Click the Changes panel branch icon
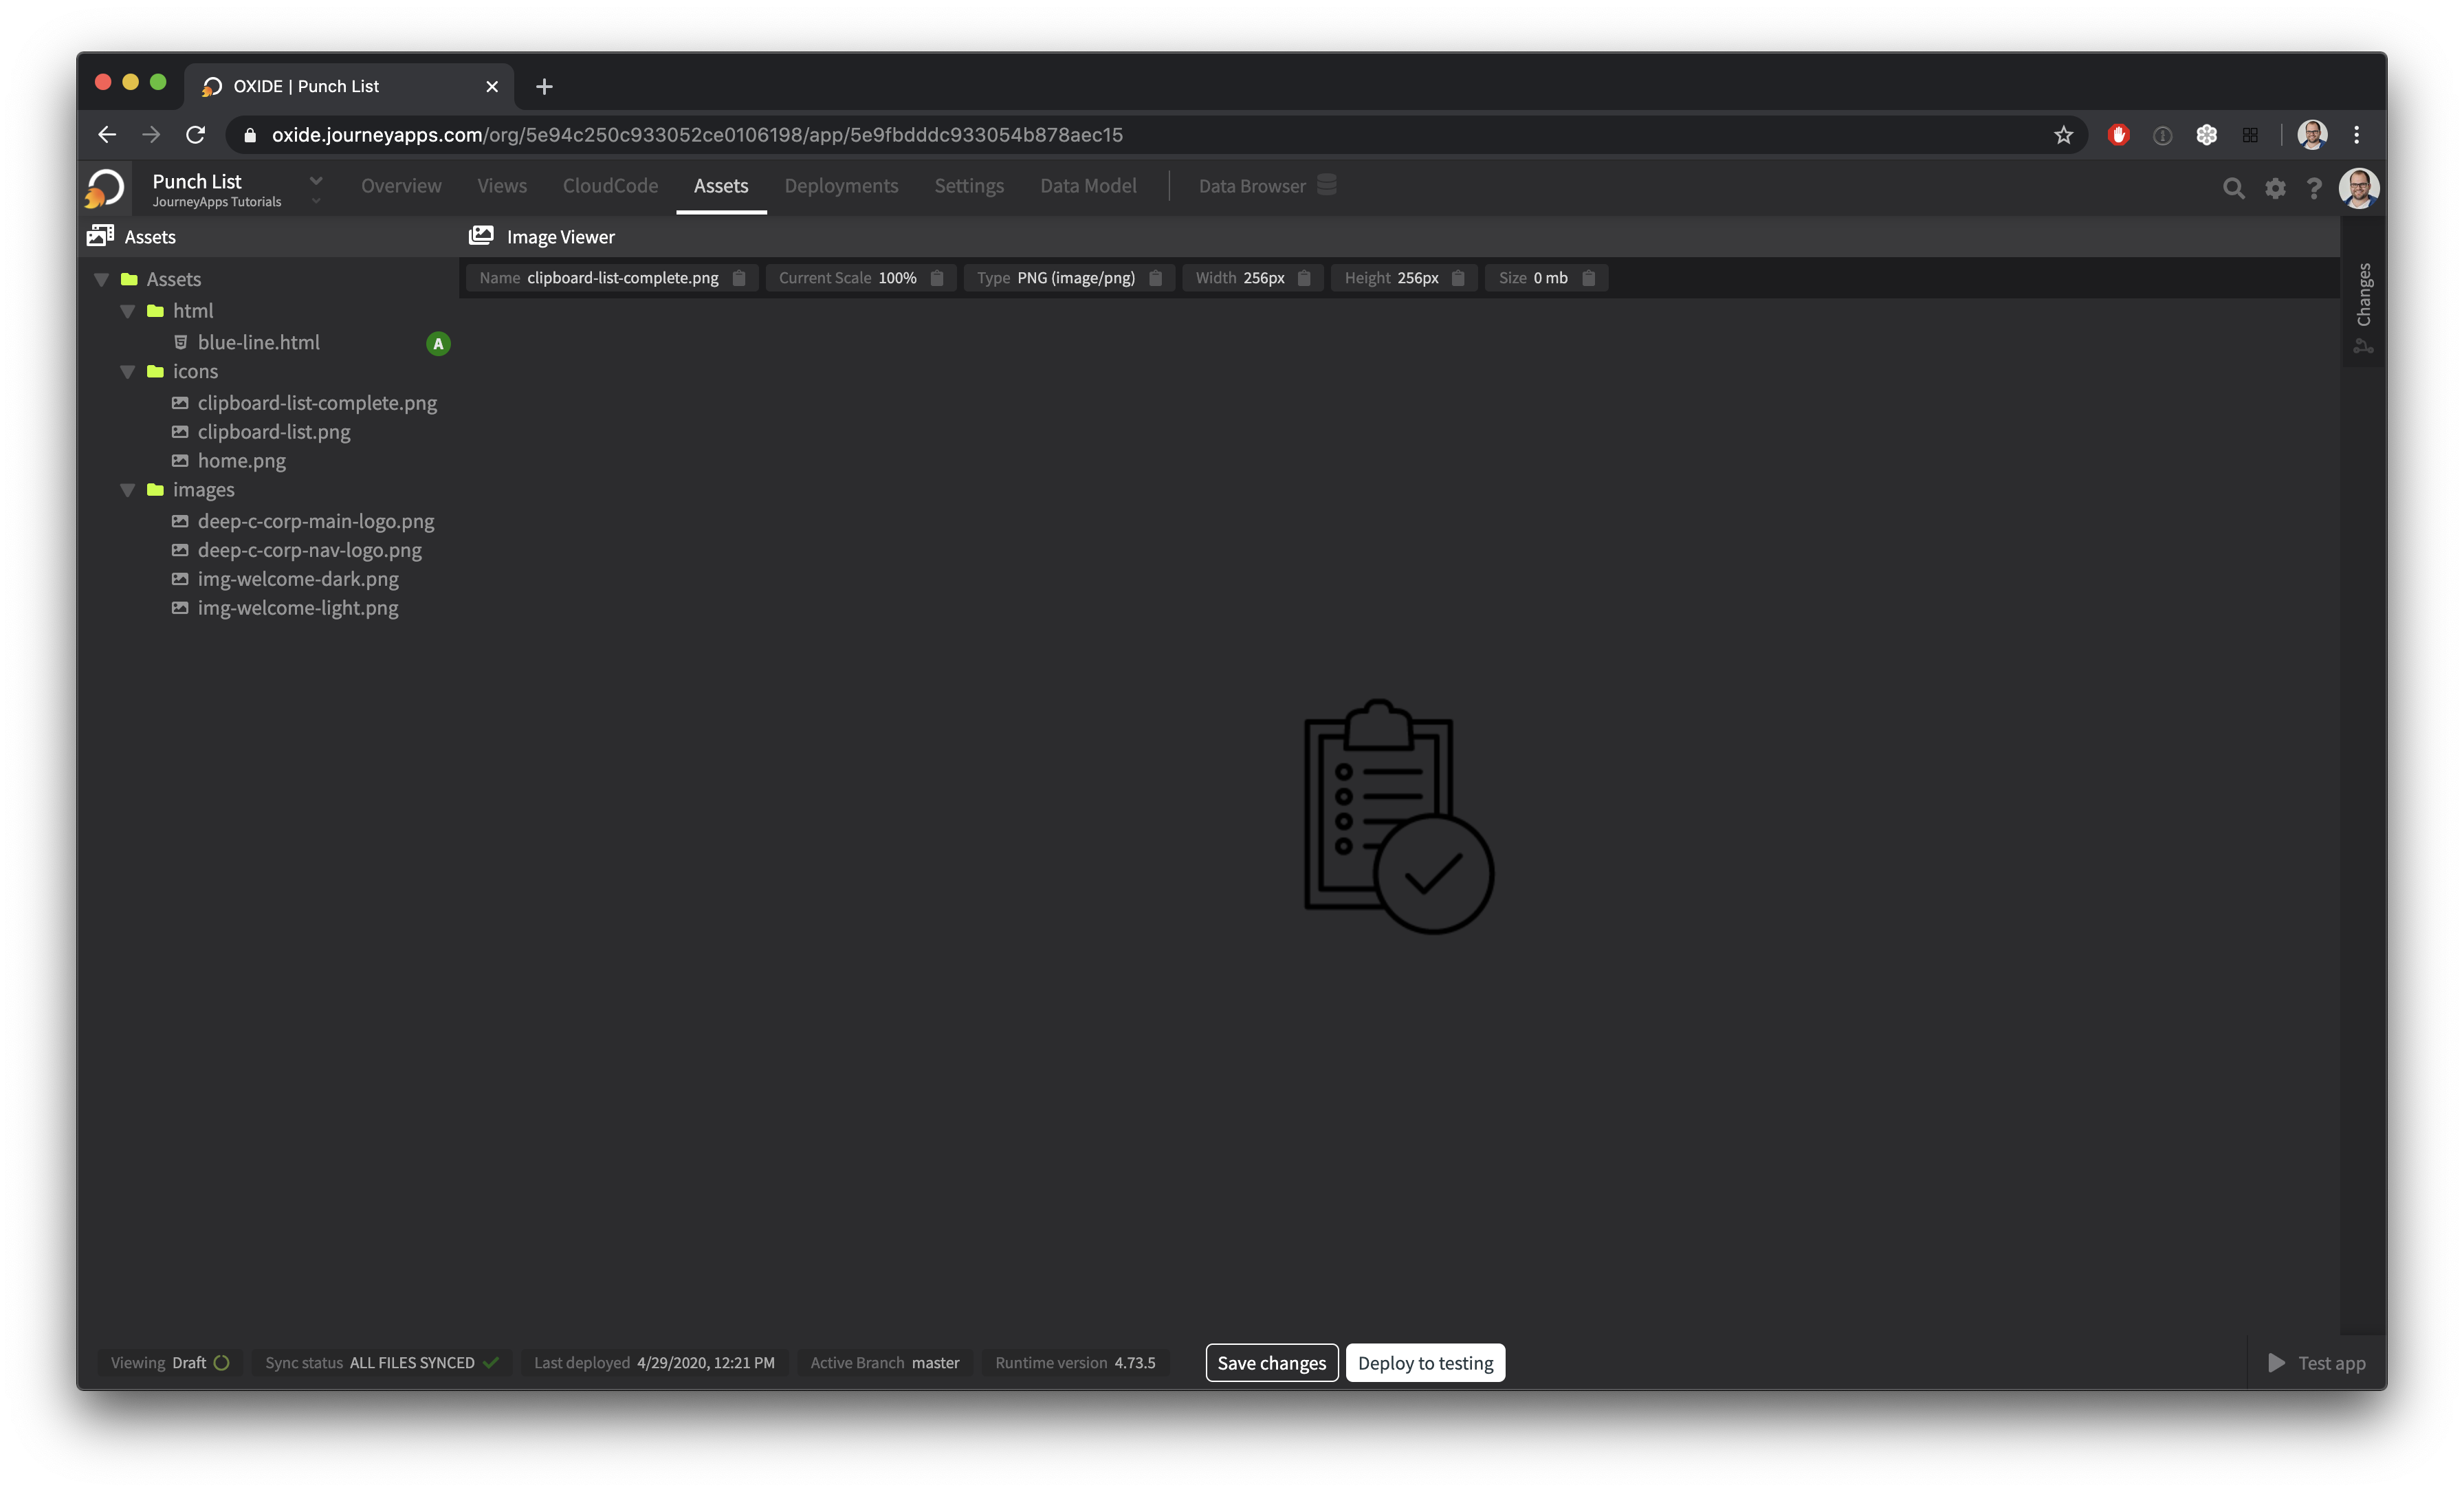Viewport: 2464px width, 1492px height. pyautogui.click(x=2363, y=346)
